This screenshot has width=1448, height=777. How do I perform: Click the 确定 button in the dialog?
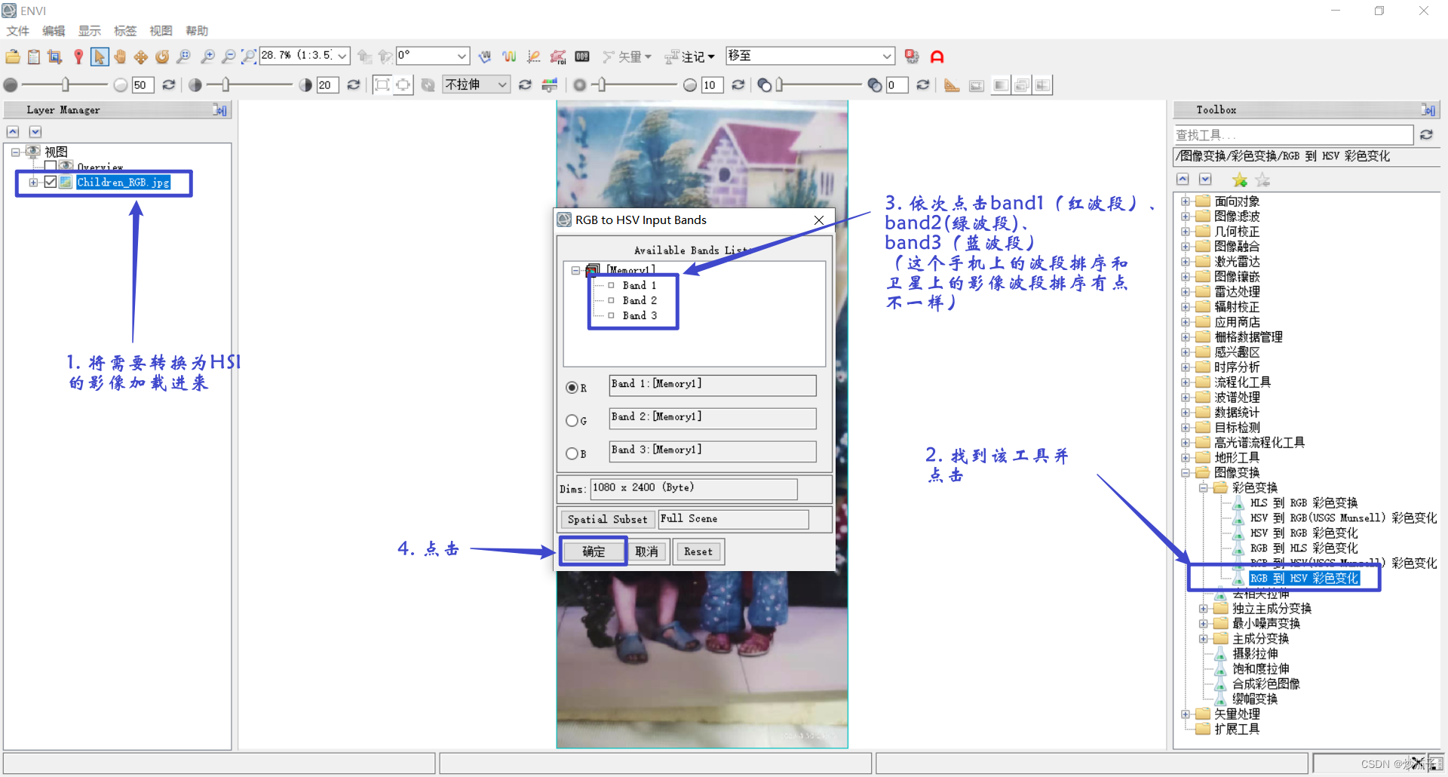pyautogui.click(x=594, y=552)
